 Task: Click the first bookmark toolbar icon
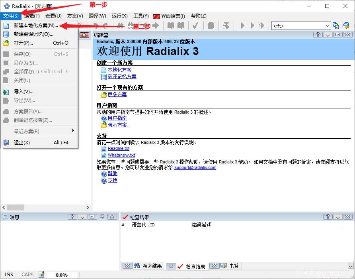click(x=170, y=26)
